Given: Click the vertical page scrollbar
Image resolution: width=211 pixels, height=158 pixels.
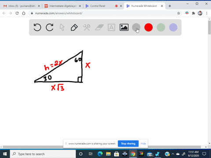Looking at the screenshot, I should point(209,28).
